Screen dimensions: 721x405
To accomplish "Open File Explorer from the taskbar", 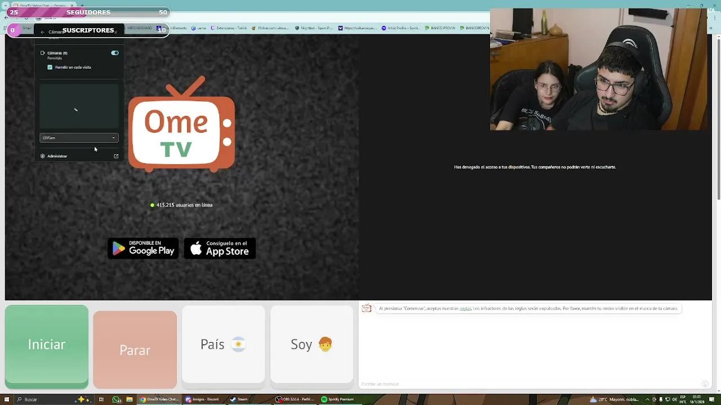I will point(130,399).
